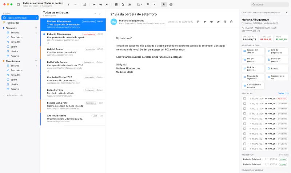Check parcela 8 dated 15/03/2027

(244, 129)
